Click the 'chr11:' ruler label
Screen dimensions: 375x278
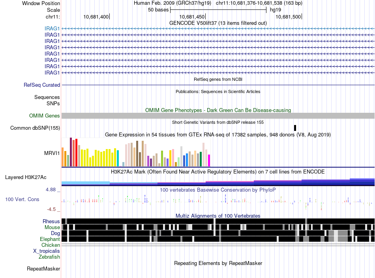[53, 17]
